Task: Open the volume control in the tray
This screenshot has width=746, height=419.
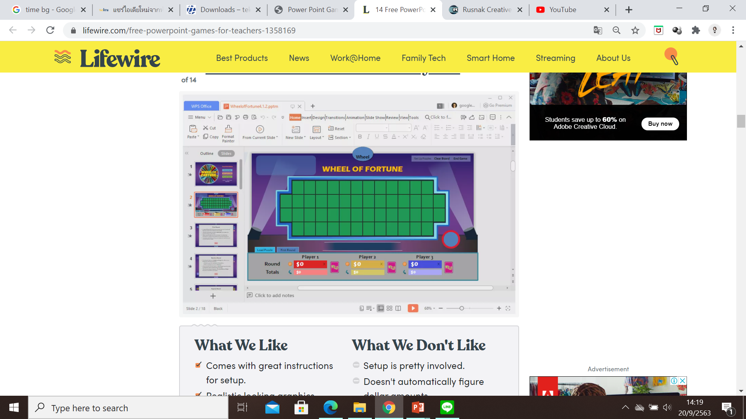Action: point(667,407)
